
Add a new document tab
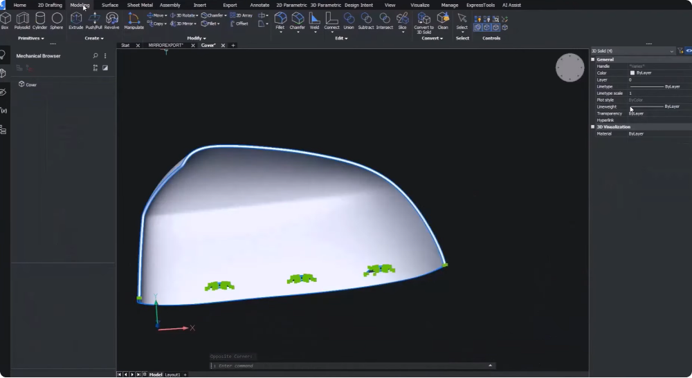pyautogui.click(x=233, y=46)
